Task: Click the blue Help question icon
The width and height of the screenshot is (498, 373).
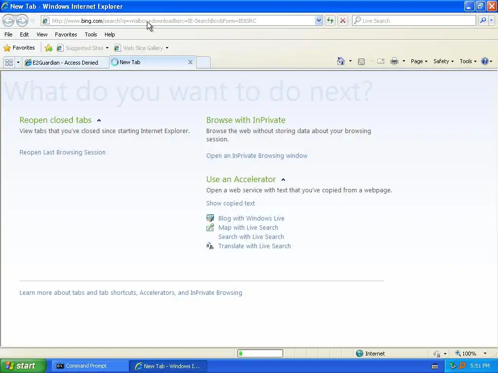Action: [485, 61]
